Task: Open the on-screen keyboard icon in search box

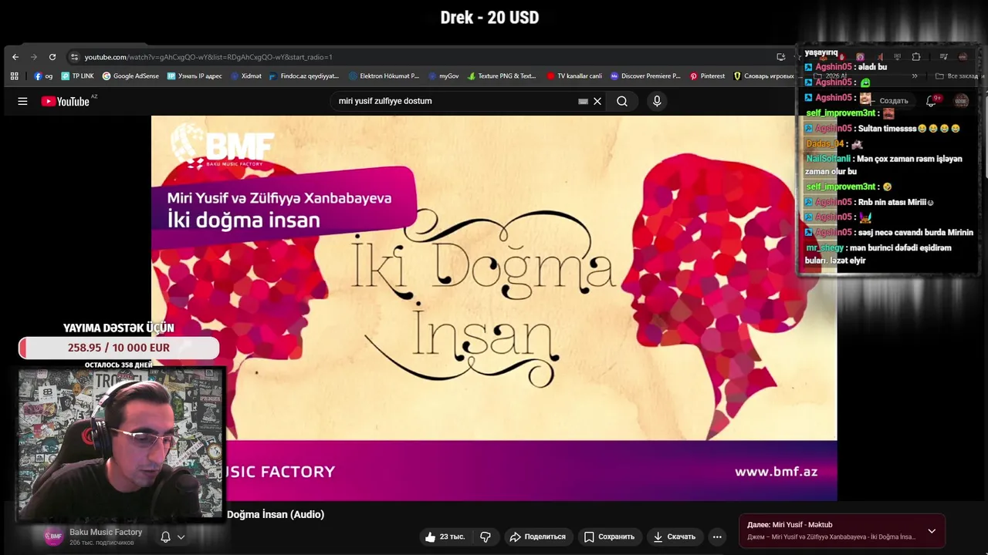Action: [x=584, y=101]
